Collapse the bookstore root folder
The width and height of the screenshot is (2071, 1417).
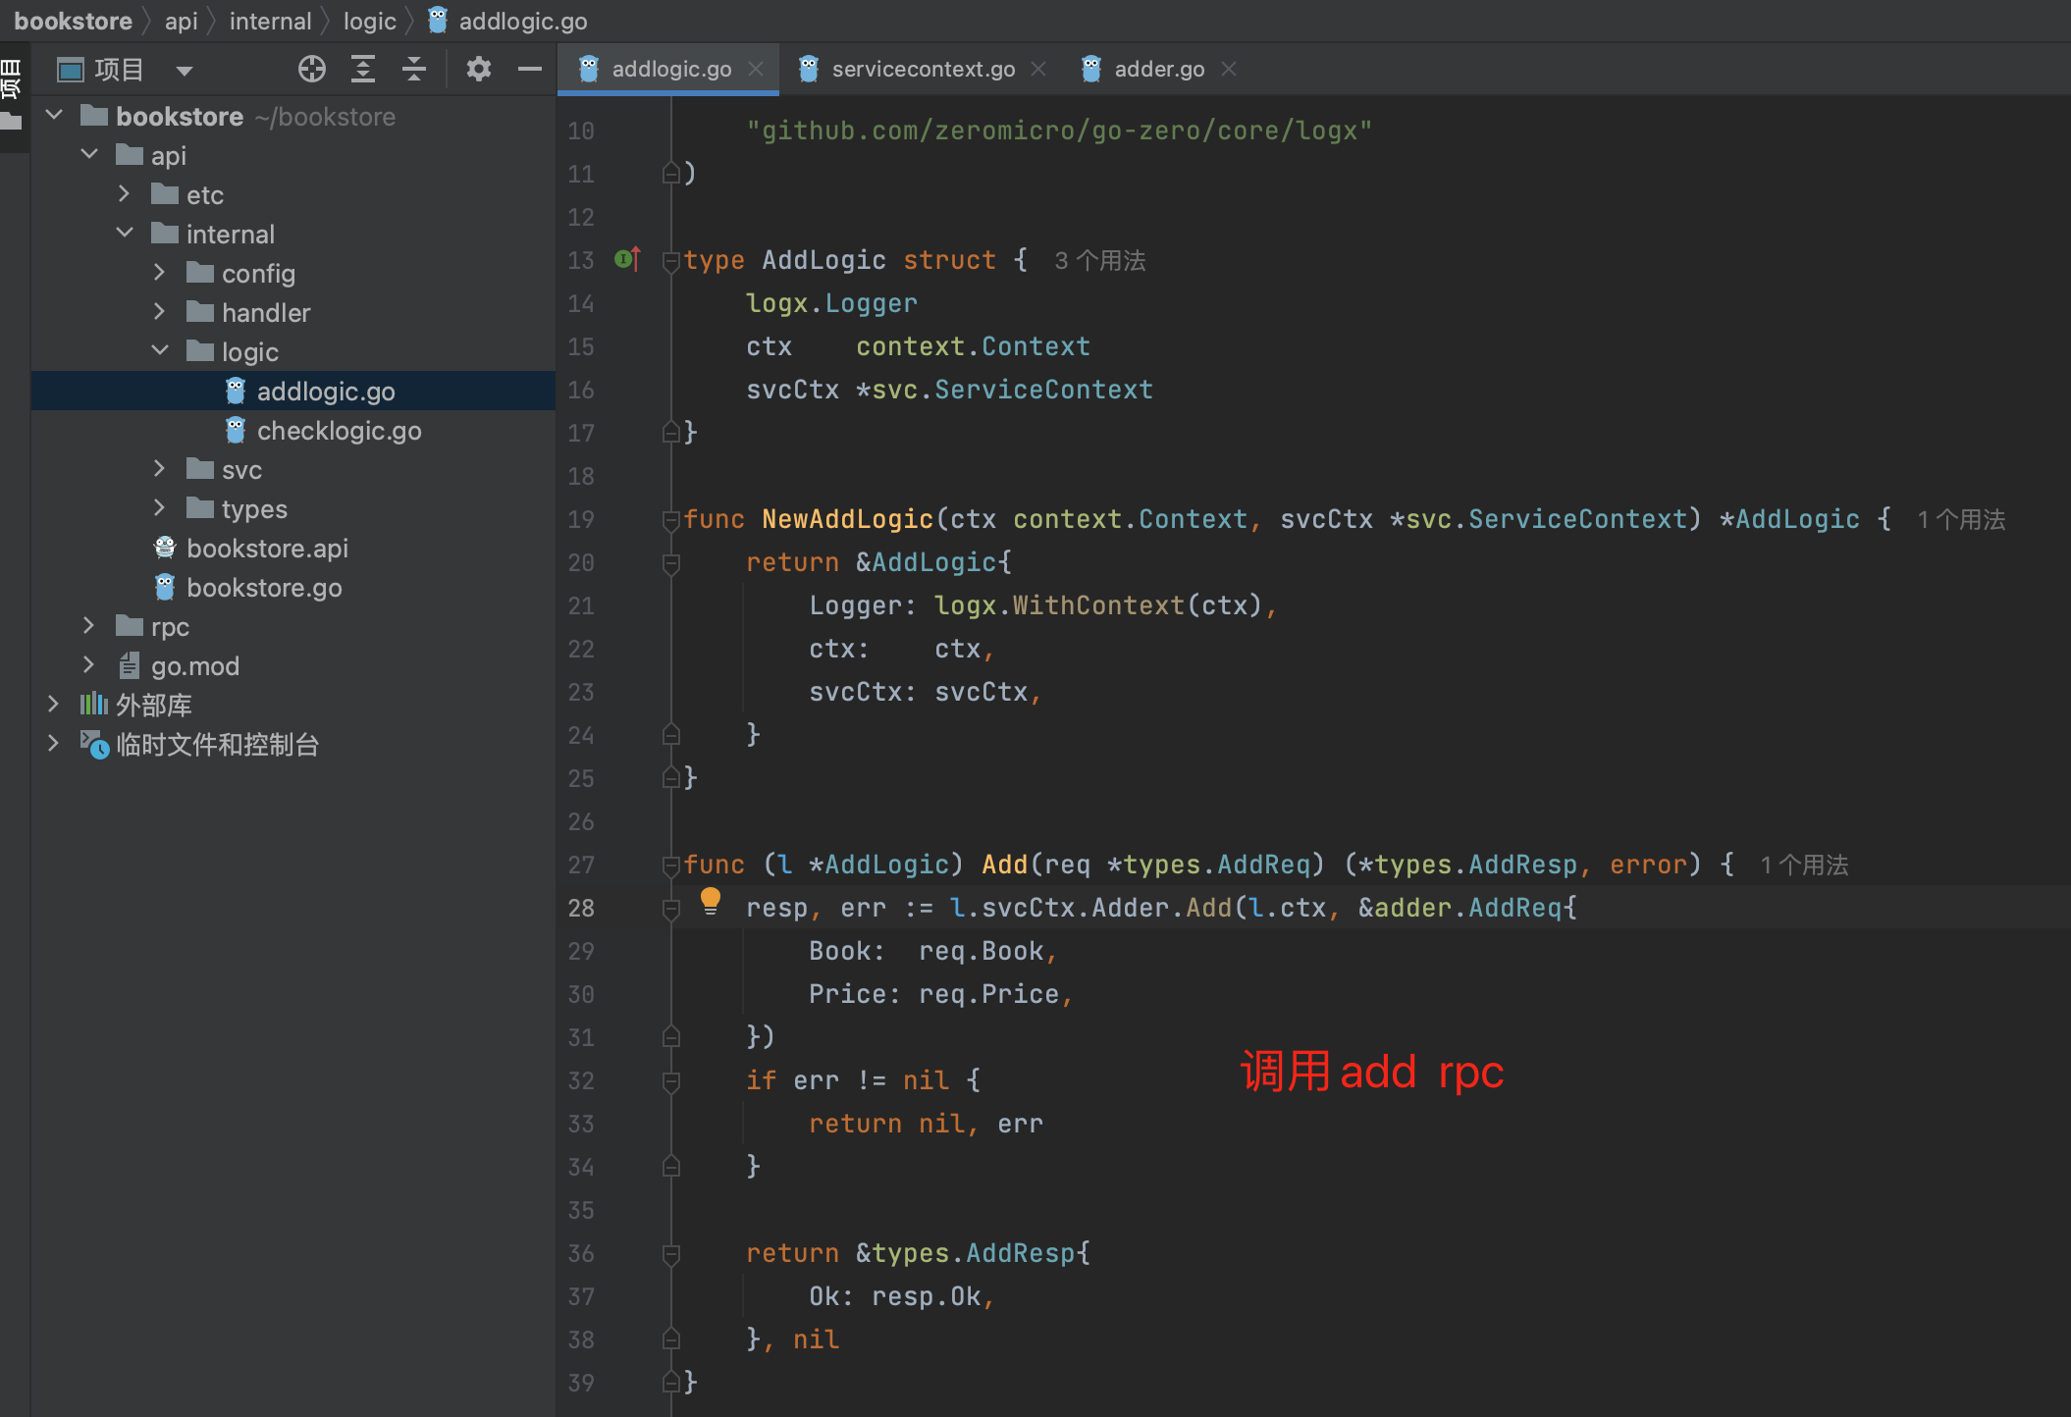coord(54,115)
